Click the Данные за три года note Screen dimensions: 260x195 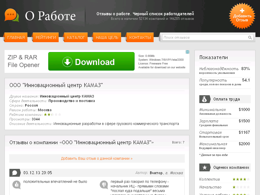213,155
